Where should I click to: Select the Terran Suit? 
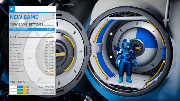(32, 62)
